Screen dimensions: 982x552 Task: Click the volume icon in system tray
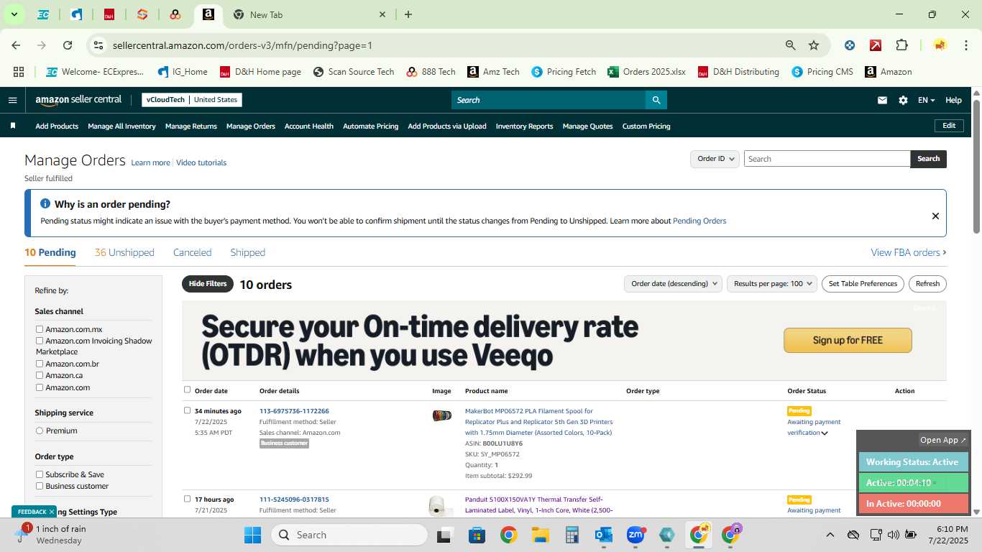(x=894, y=535)
